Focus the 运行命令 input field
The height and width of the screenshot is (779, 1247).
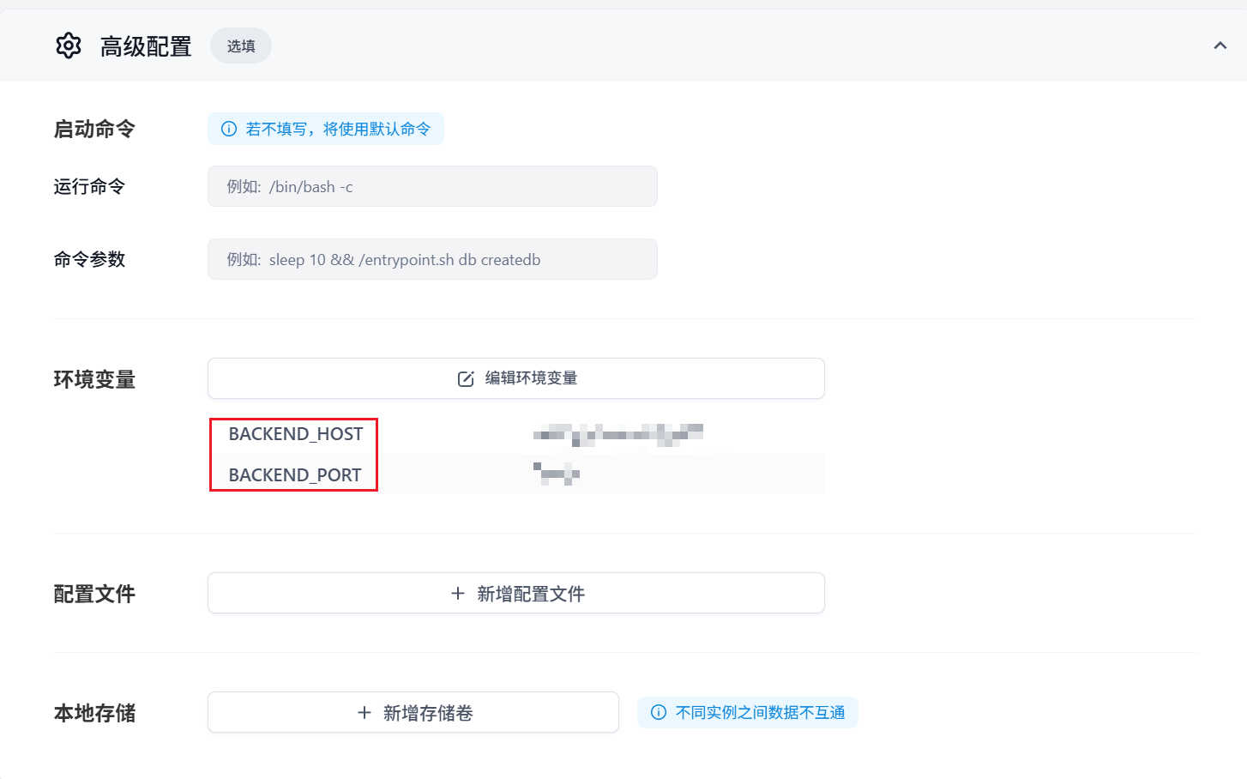click(x=432, y=186)
